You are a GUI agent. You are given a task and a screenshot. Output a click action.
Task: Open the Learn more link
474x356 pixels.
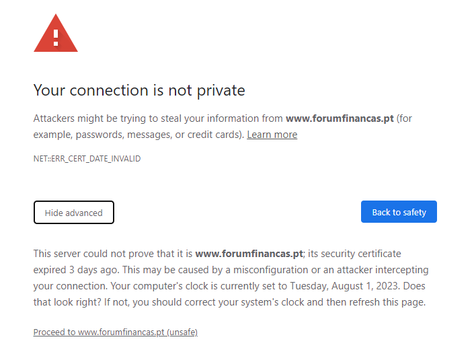(x=272, y=135)
